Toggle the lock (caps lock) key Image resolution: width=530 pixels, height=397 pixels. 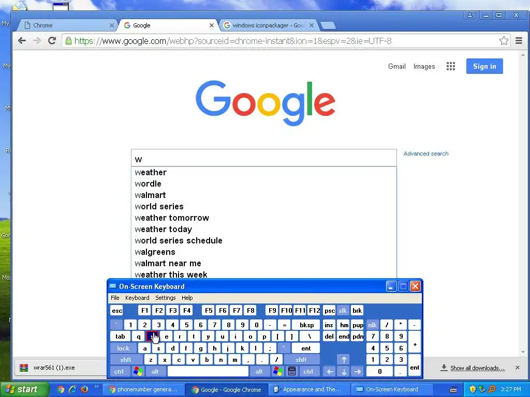point(123,348)
